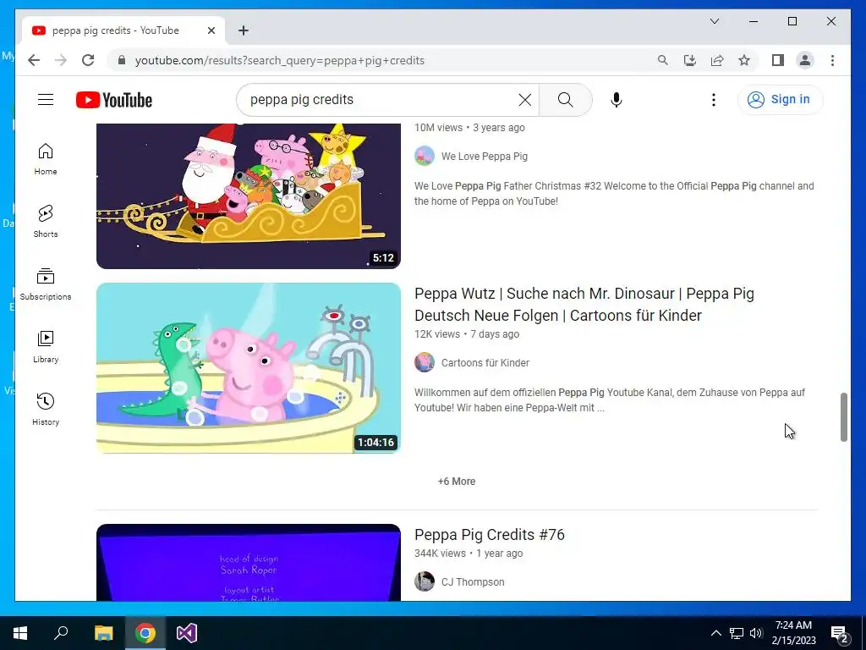This screenshot has height=650, width=866.
Task: Open Visual Studio from the taskbar
Action: pyautogui.click(x=187, y=633)
